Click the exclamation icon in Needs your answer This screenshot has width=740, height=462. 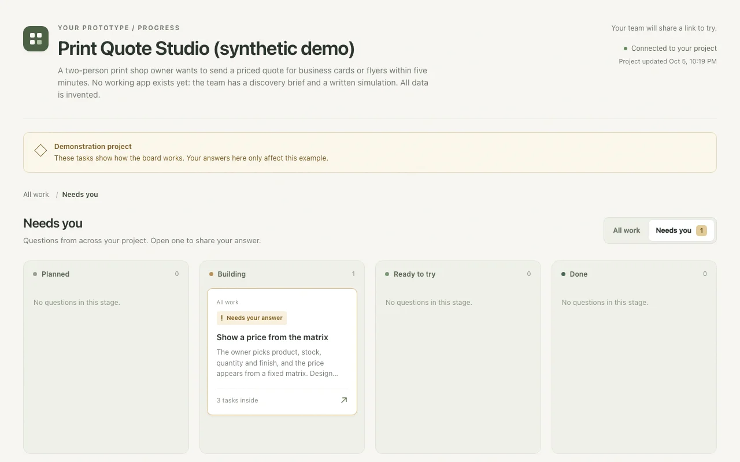point(222,318)
